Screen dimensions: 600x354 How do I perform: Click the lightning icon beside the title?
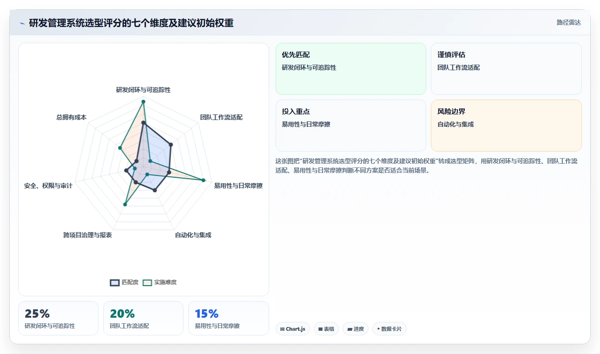click(22, 23)
